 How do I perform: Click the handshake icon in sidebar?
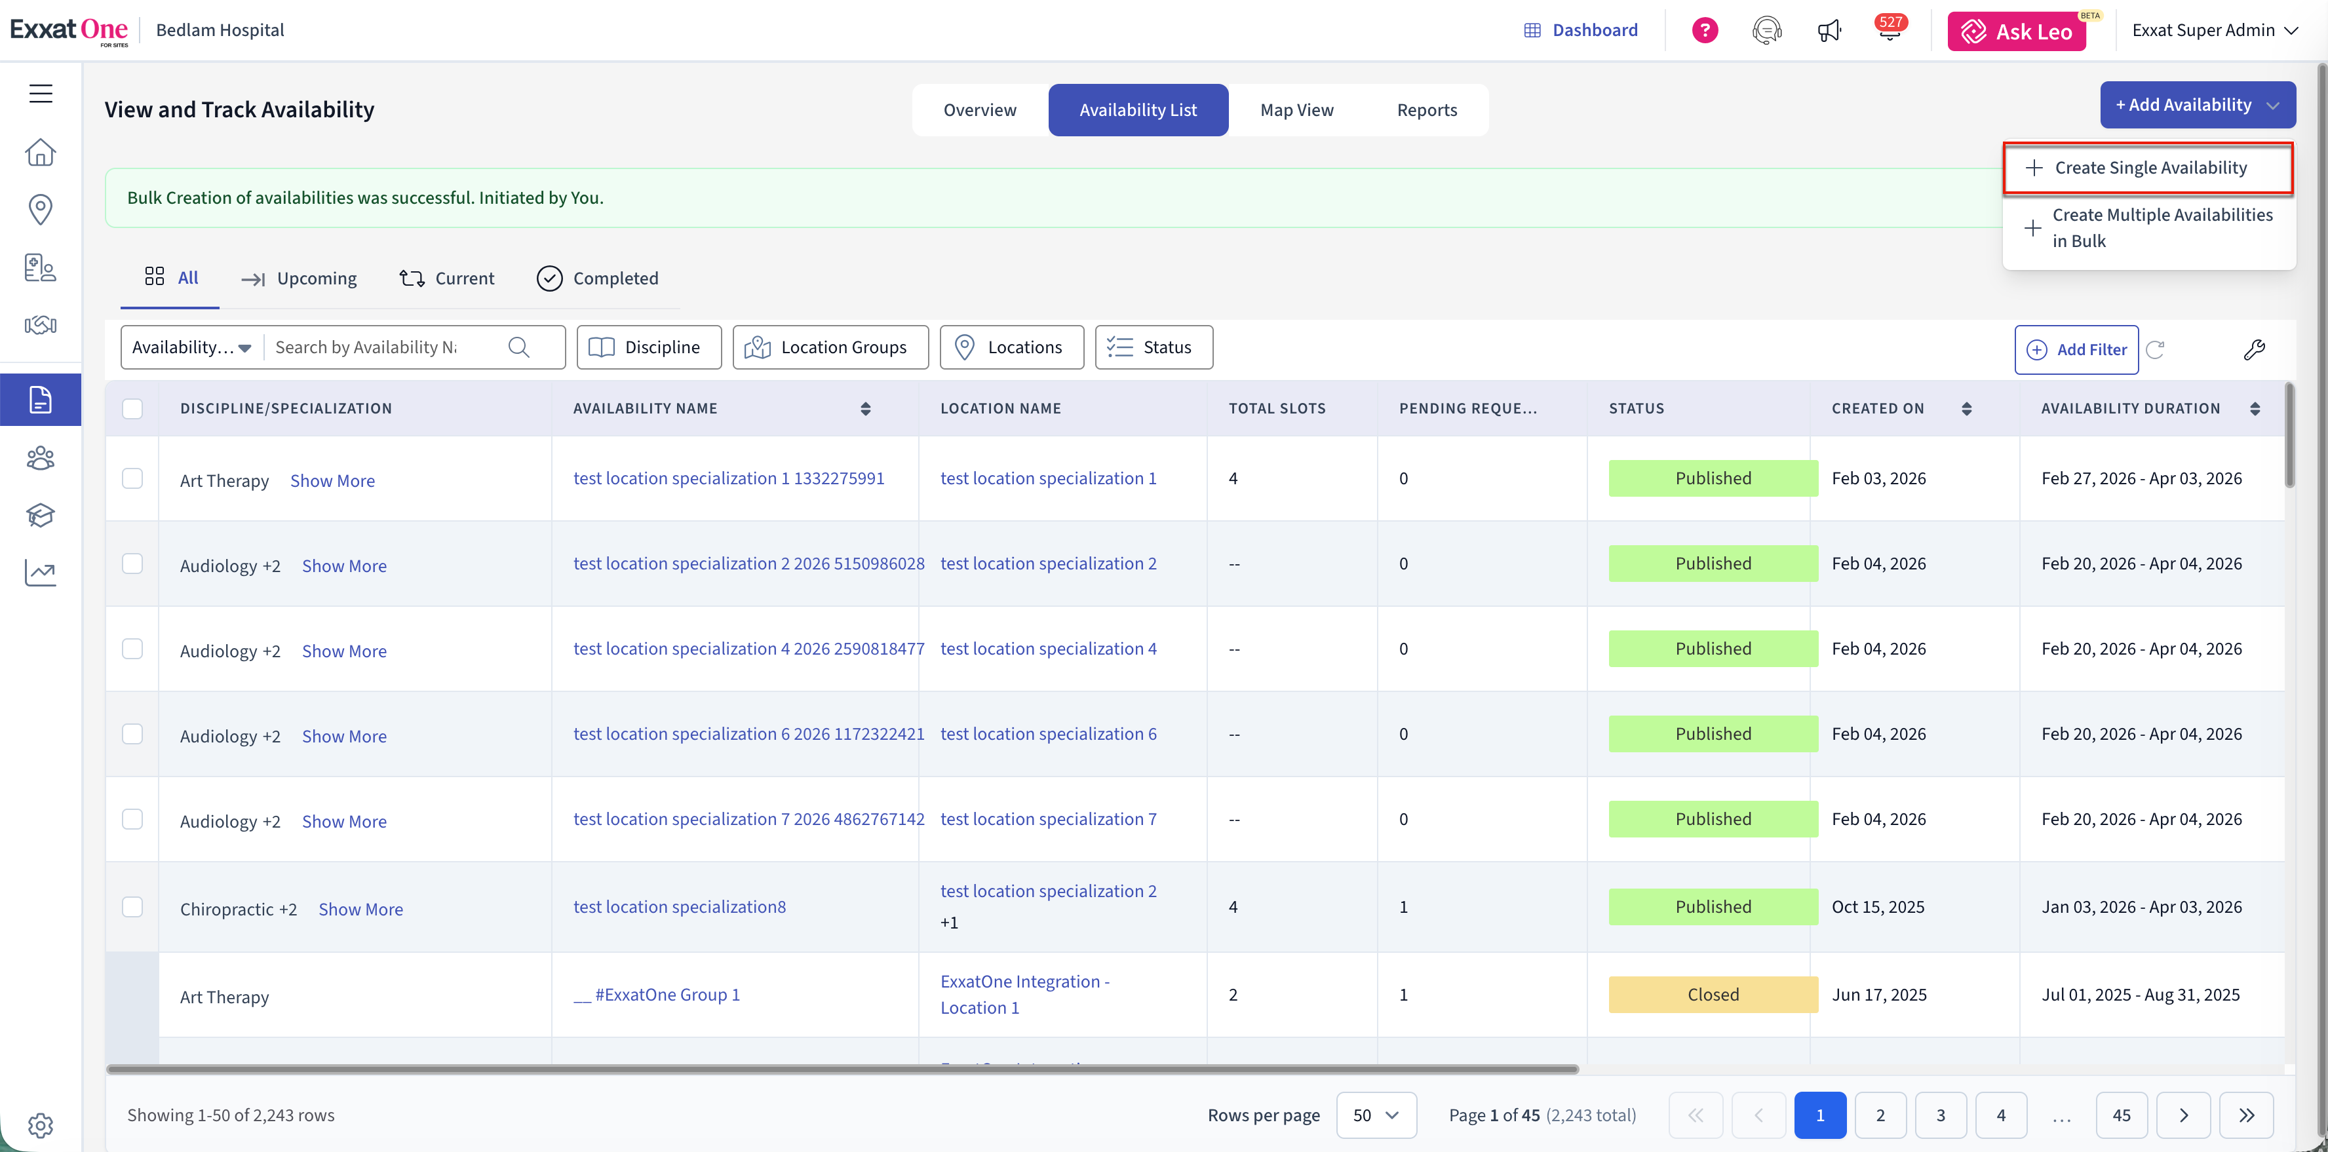point(41,324)
